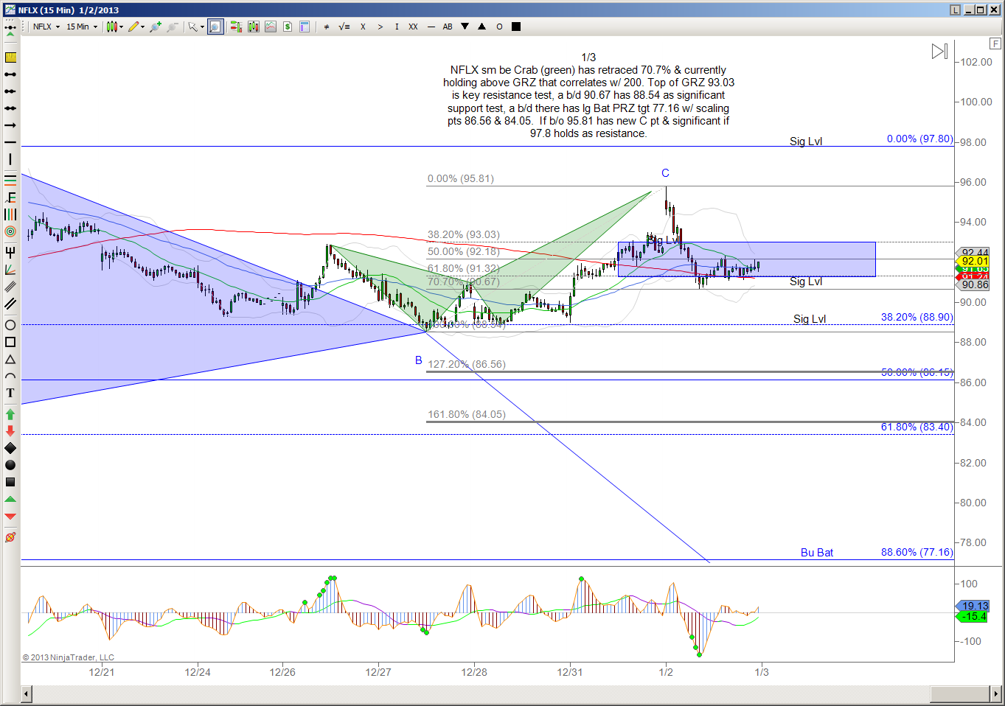Toggle the zoom magnifier tool
1005x706 pixels.
[x=215, y=27]
